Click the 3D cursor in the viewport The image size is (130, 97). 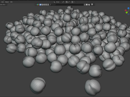[x=69, y=25]
